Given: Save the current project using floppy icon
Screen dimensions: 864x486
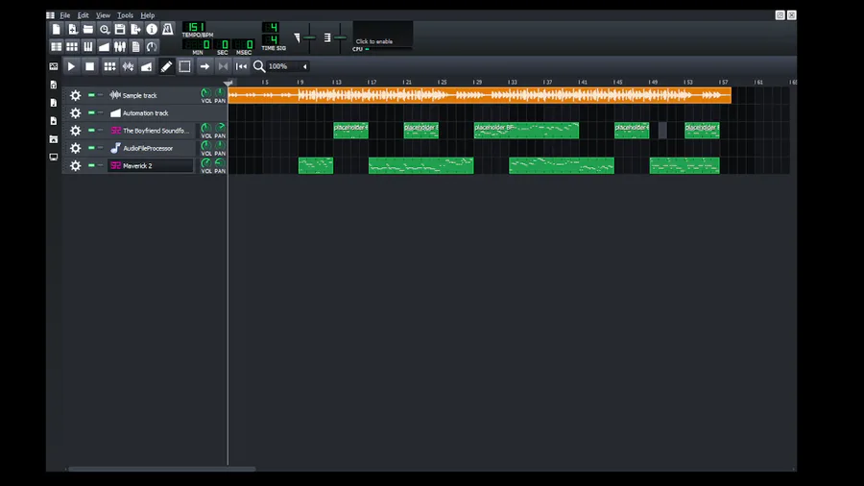Looking at the screenshot, I should pos(120,29).
